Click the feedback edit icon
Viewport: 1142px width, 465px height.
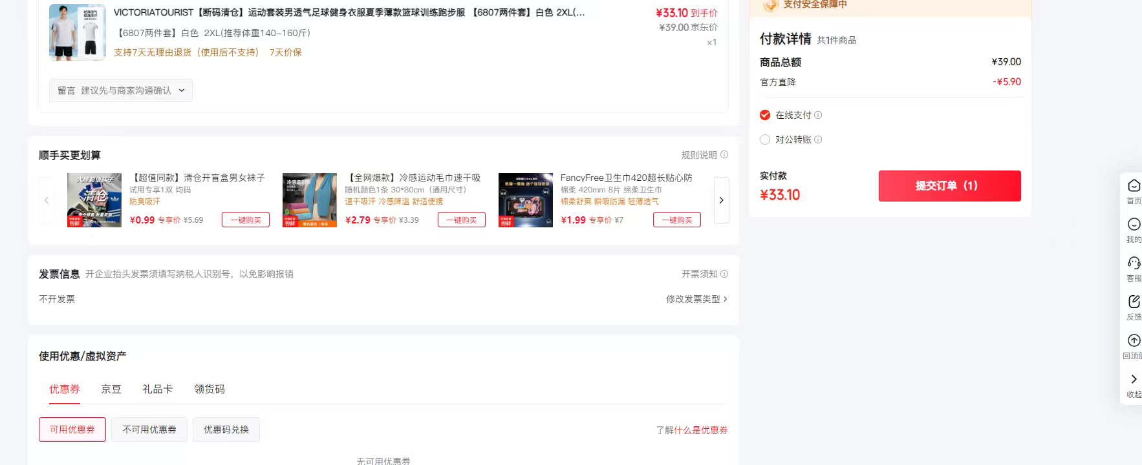coord(1134,302)
